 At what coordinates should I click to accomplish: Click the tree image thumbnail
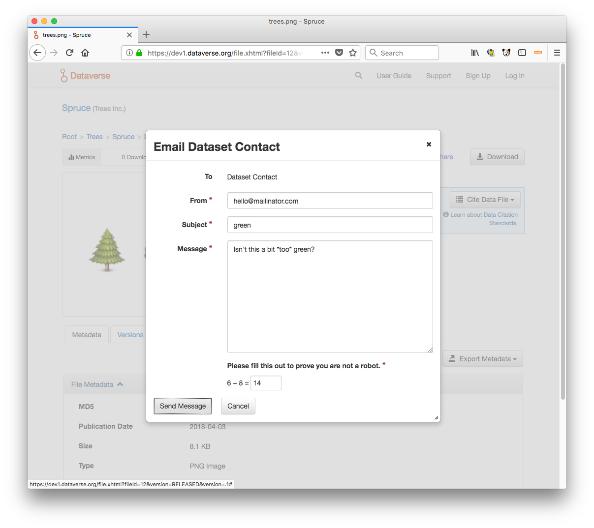tap(107, 250)
